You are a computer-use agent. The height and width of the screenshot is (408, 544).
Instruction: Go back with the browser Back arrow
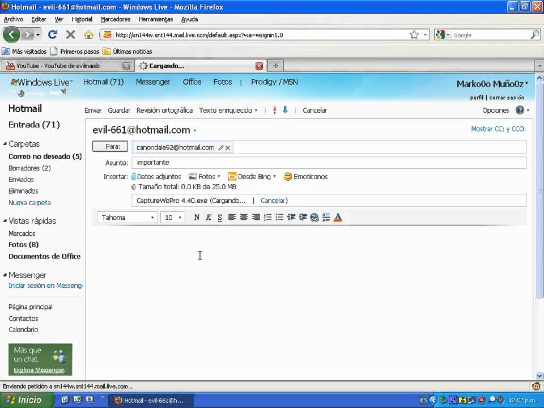pyautogui.click(x=11, y=35)
